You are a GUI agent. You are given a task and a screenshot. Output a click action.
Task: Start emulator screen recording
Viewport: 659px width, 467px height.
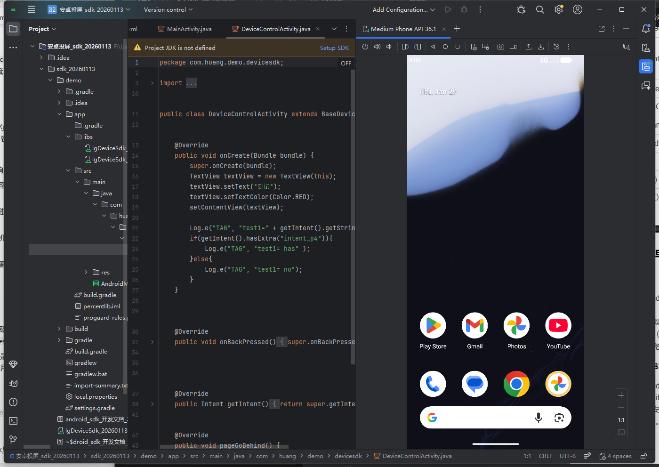pyautogui.click(x=513, y=47)
